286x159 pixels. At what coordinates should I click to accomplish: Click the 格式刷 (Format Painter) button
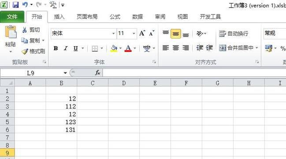pyautogui.click(x=33, y=51)
